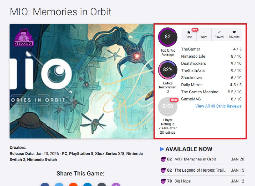Image resolution: width=255 pixels, height=186 pixels.
Task: Click the purple Strong rating badge
Action: tap(24, 38)
